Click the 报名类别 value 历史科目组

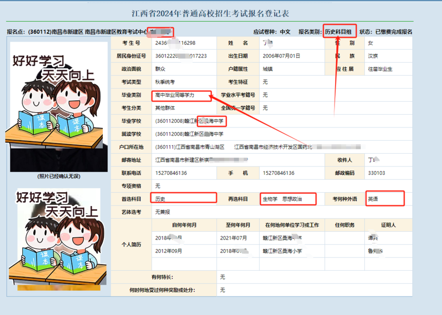coord(338,32)
